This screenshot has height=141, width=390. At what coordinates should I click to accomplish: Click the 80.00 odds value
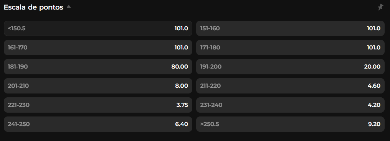pos(180,67)
